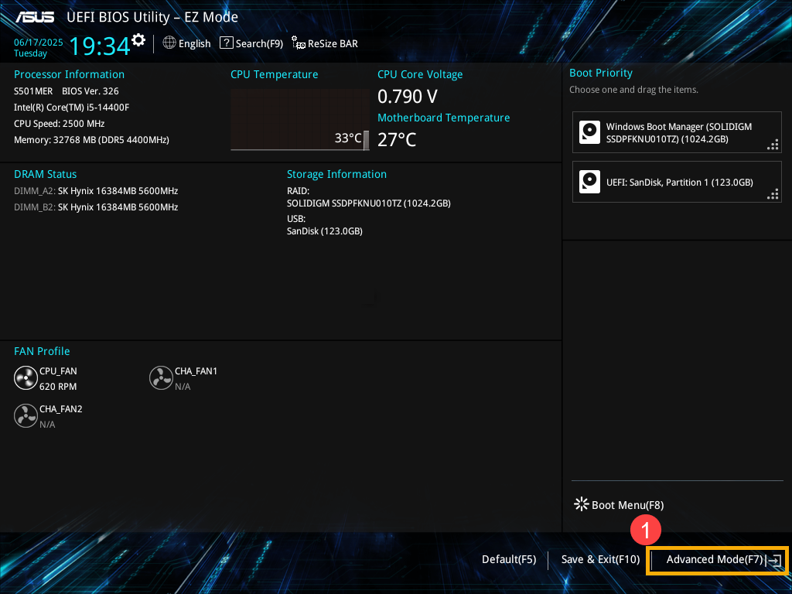
Task: Click the ASUS logo
Action: (35, 17)
